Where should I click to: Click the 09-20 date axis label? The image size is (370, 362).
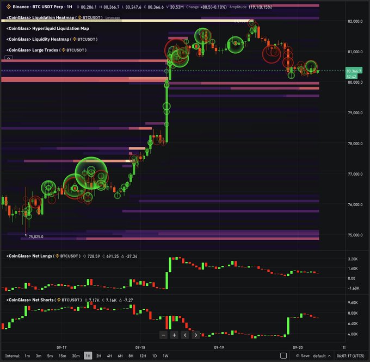(298, 347)
